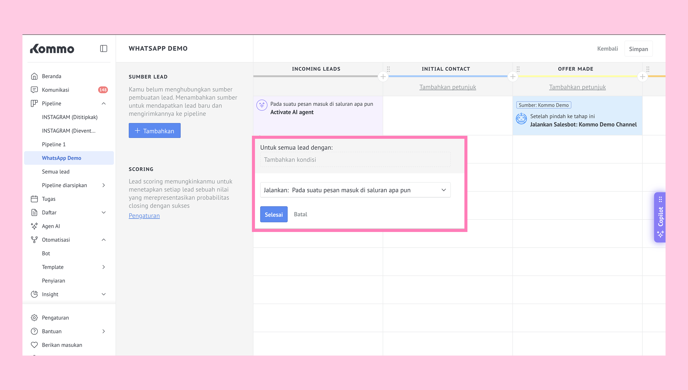Collapse the Pipeline menu chevron

click(103, 103)
